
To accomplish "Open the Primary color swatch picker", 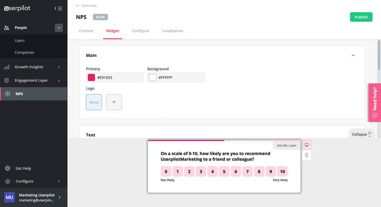I will pos(91,77).
